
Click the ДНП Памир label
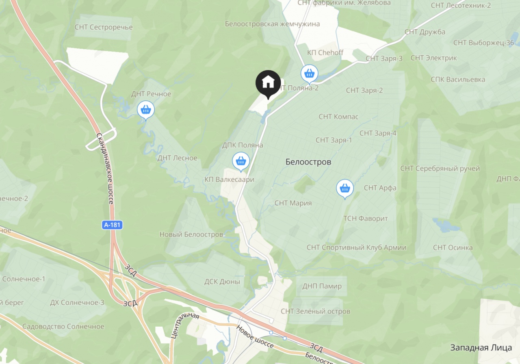point(322,286)
